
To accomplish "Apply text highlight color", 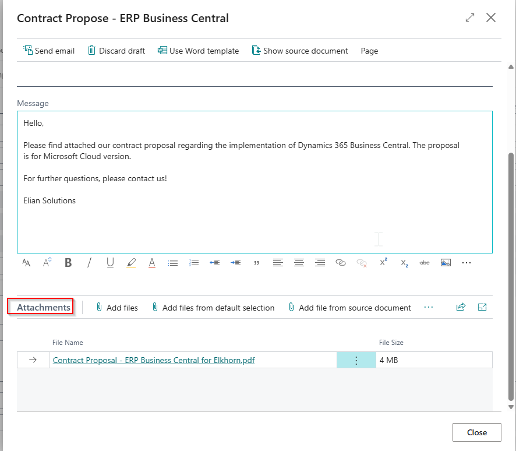I will 131,263.
